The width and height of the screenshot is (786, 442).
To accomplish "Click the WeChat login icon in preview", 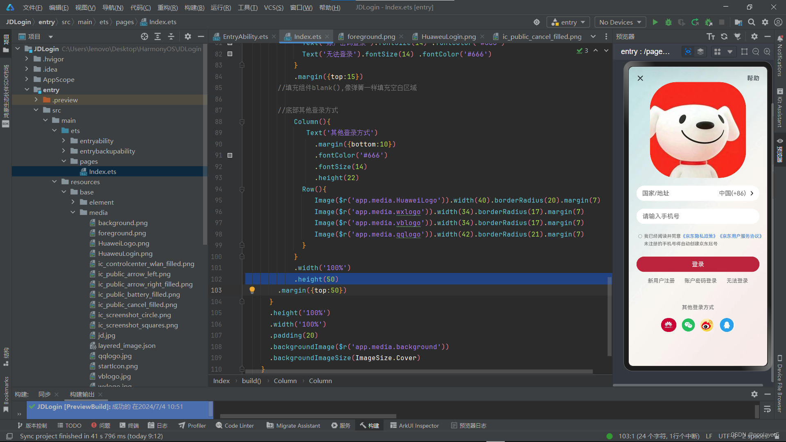I will (688, 325).
